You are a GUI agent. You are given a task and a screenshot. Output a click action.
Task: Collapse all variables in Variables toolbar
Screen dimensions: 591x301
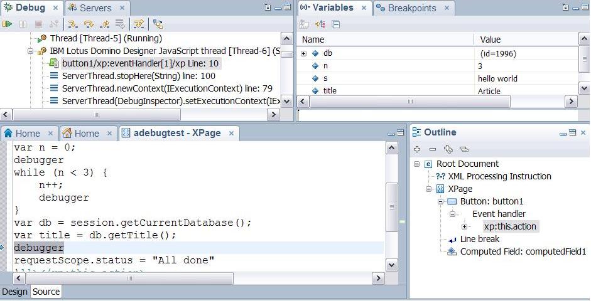336,24
